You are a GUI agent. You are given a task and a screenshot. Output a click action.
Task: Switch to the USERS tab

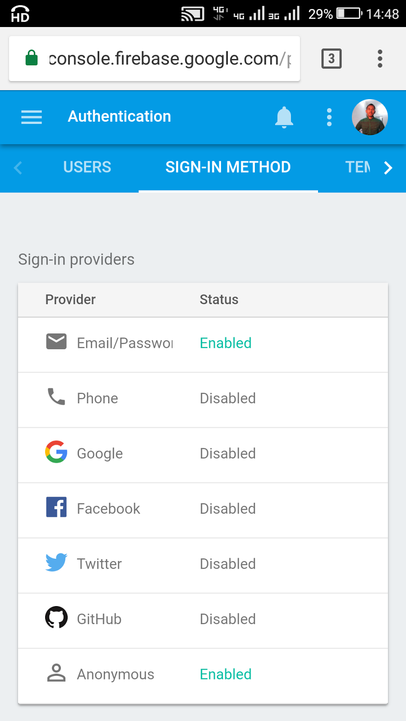click(87, 167)
